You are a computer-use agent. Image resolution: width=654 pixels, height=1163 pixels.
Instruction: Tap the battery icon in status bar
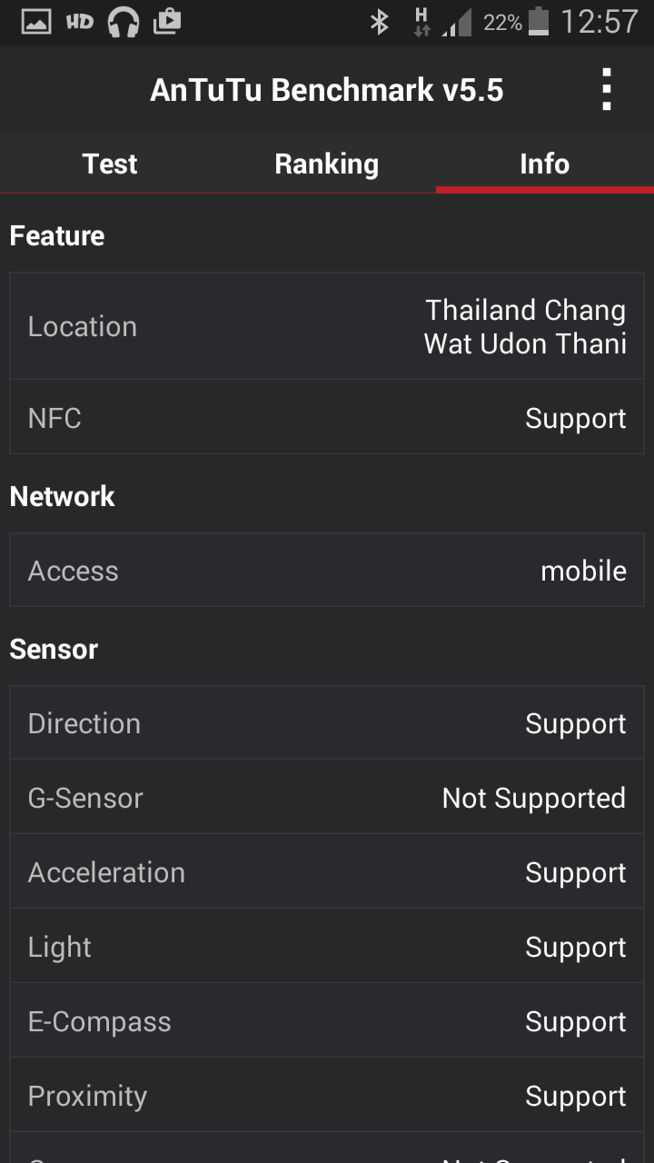click(539, 22)
